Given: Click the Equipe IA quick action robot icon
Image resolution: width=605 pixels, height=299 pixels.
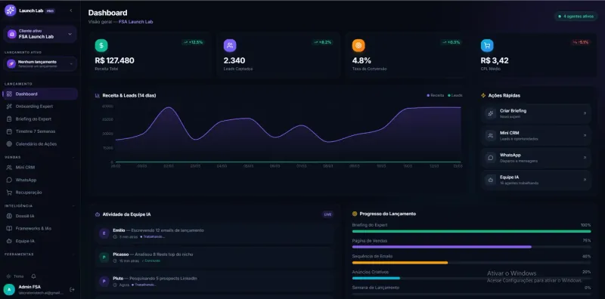Looking at the screenshot, I should 490,180.
